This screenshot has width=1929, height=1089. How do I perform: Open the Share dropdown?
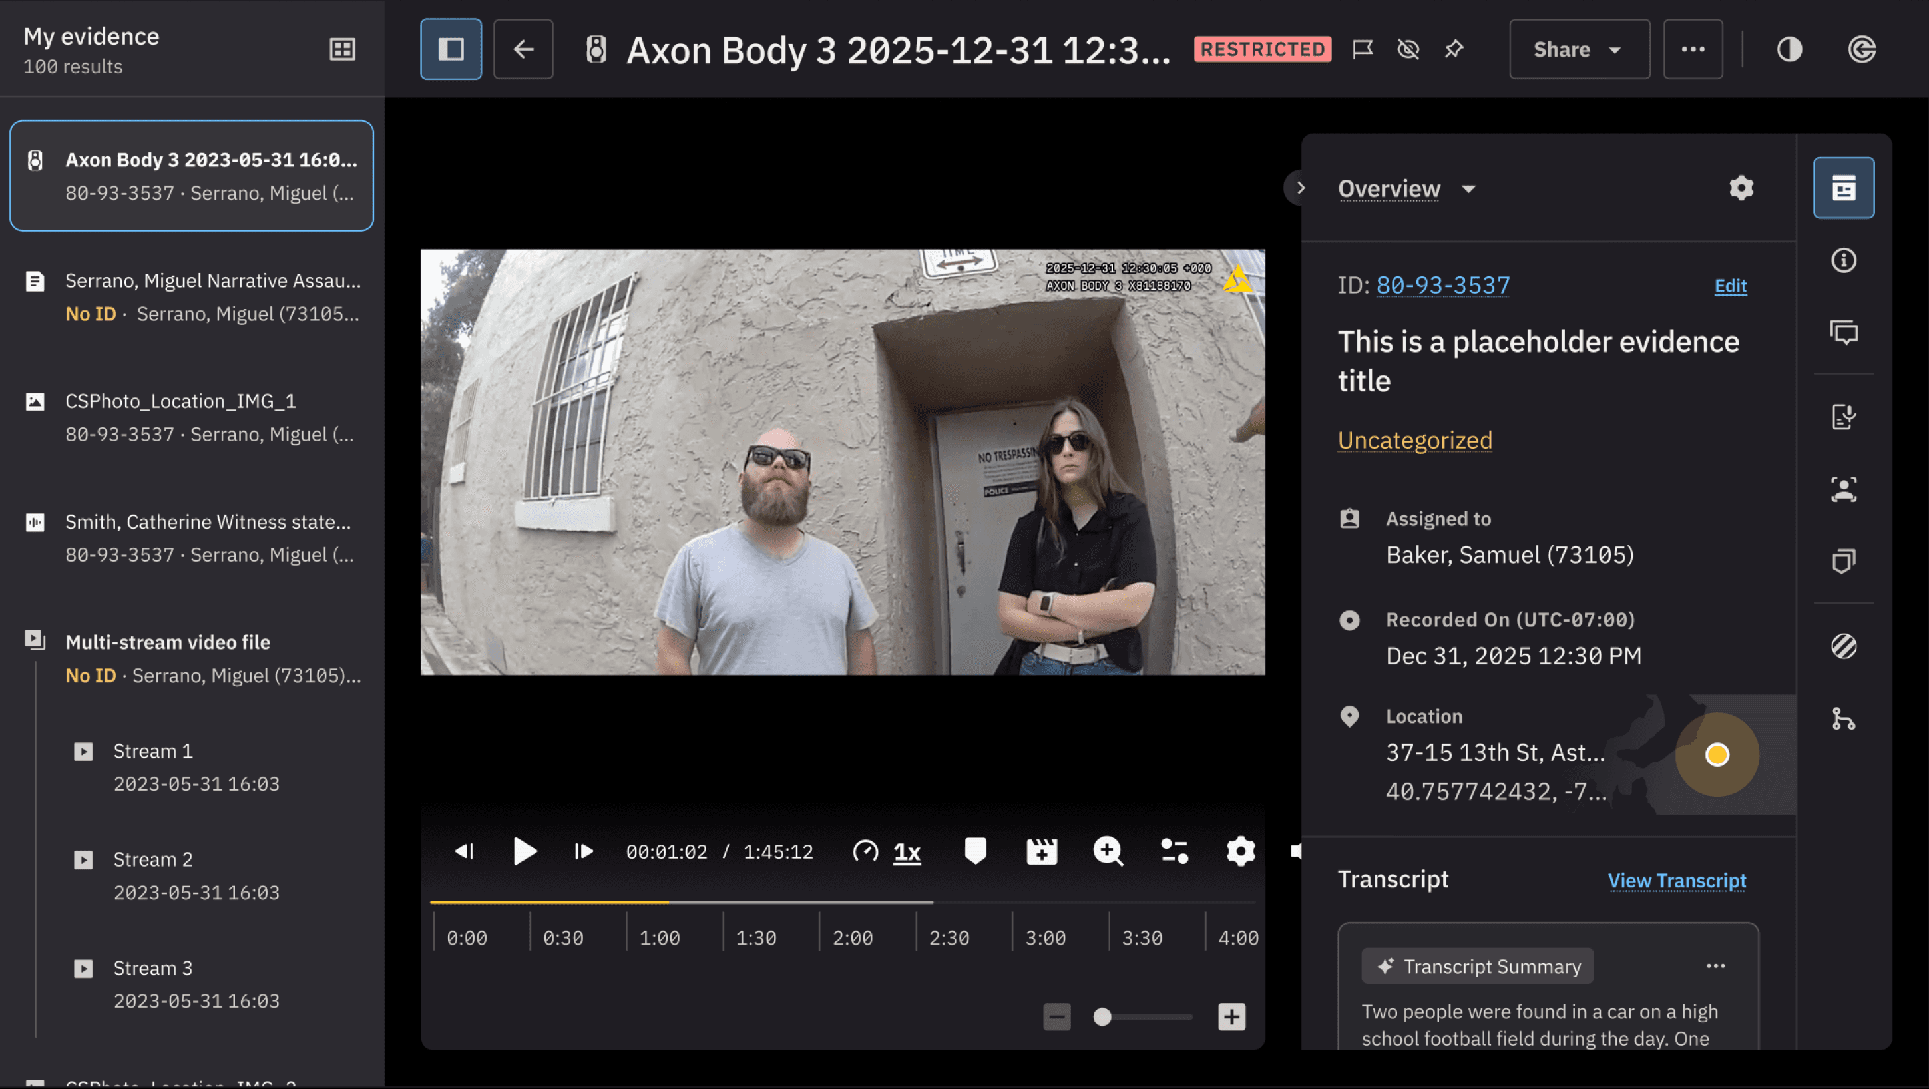1579,49
